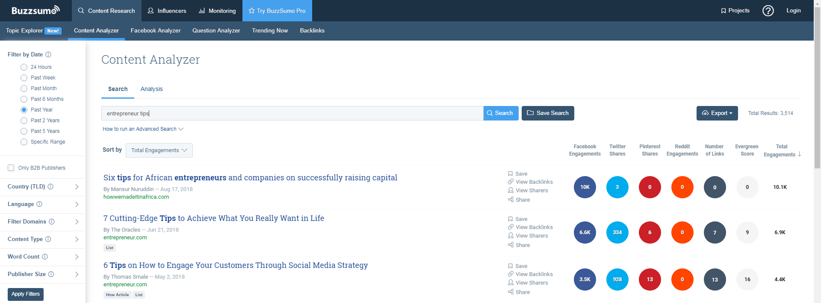Switch to Question Analyzer tab
This screenshot has width=821, height=303.
[216, 31]
